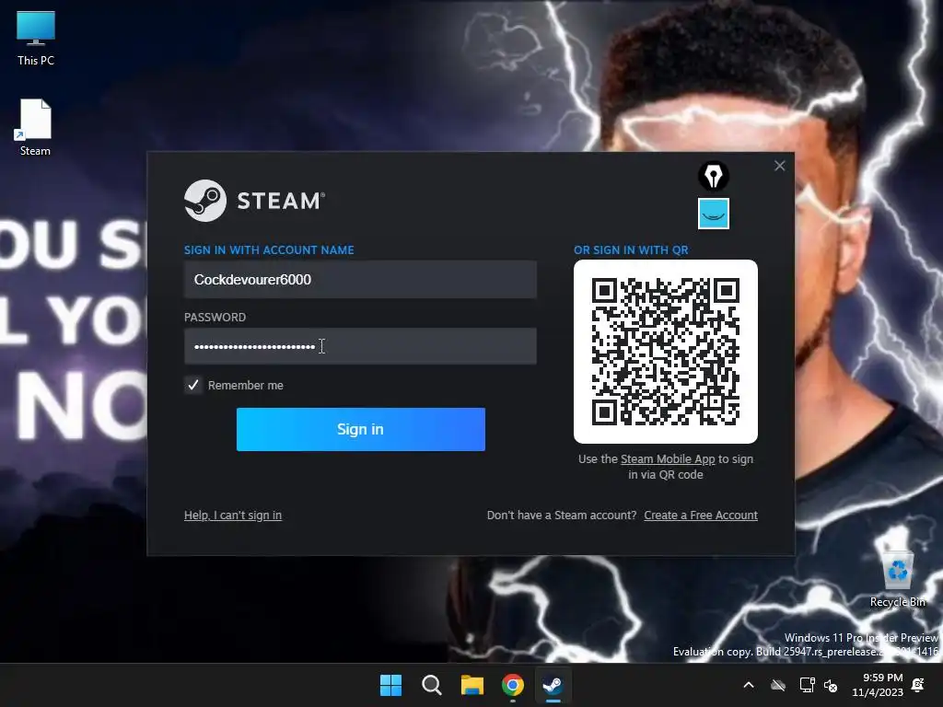Image resolution: width=943 pixels, height=707 pixels.
Task: Click the muted volume tray icon
Action: pyautogui.click(x=831, y=685)
